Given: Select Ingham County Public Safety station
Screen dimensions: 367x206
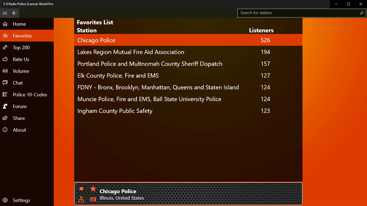Looking at the screenshot, I should point(188,111).
